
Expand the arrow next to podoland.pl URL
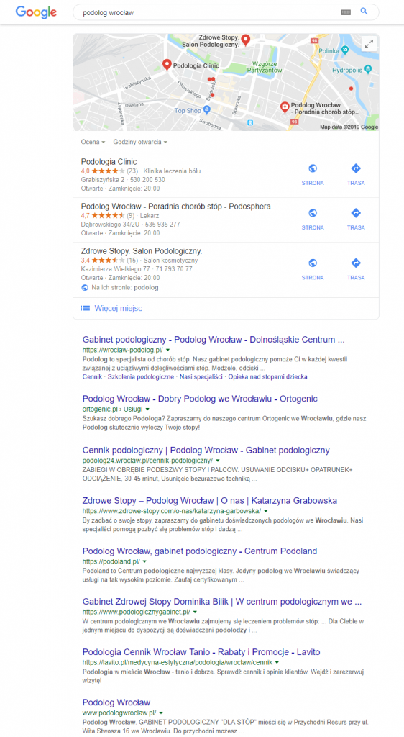(144, 561)
